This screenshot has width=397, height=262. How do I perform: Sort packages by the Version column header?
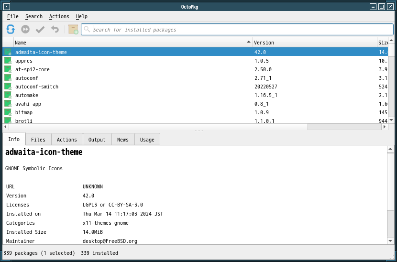pyautogui.click(x=315, y=43)
